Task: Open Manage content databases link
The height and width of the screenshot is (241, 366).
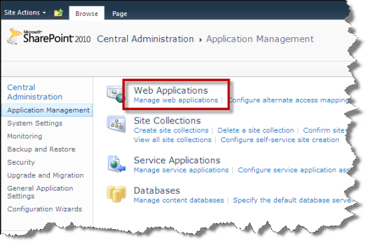Action: [179, 201]
